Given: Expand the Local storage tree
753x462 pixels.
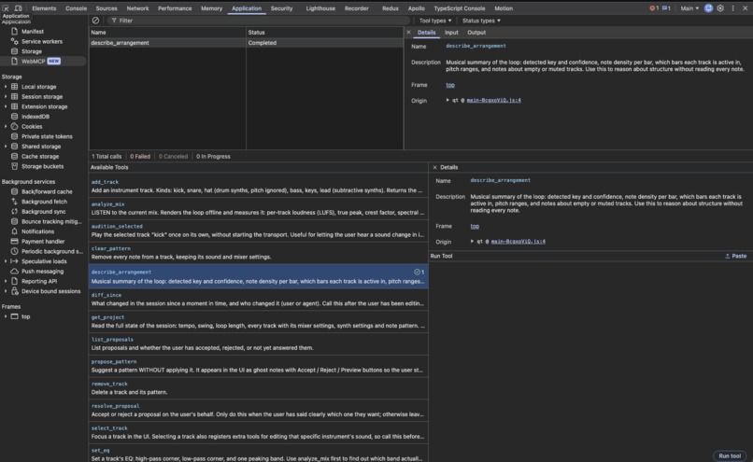Looking at the screenshot, I should (x=6, y=87).
